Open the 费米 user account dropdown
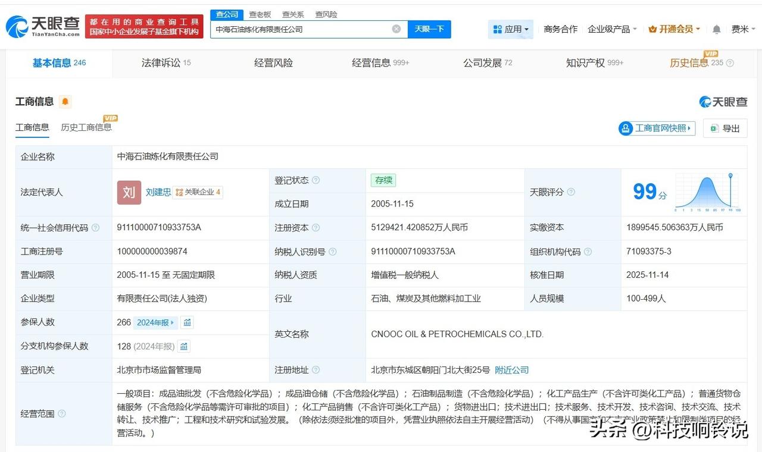This screenshot has width=762, height=452. tap(744, 29)
